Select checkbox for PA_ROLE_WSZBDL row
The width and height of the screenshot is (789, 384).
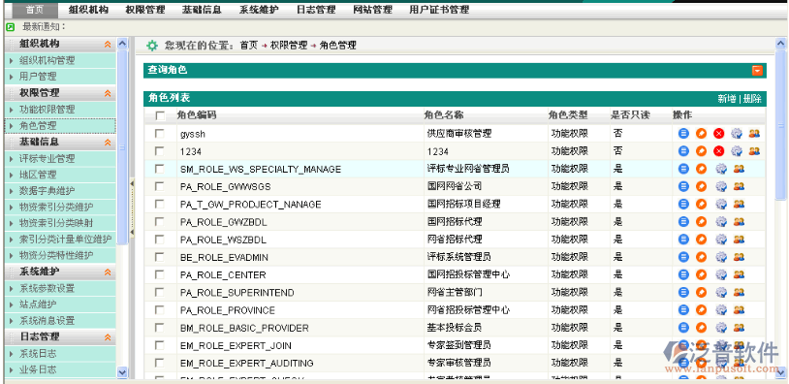(160, 240)
